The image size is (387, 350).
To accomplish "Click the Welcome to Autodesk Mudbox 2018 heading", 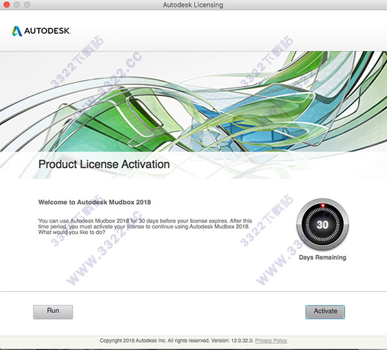I will (x=94, y=202).
